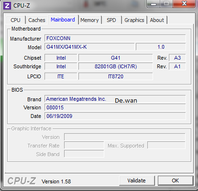The image size is (198, 191).
Task: Click the empty Max. Supported field
Action: [166, 146]
